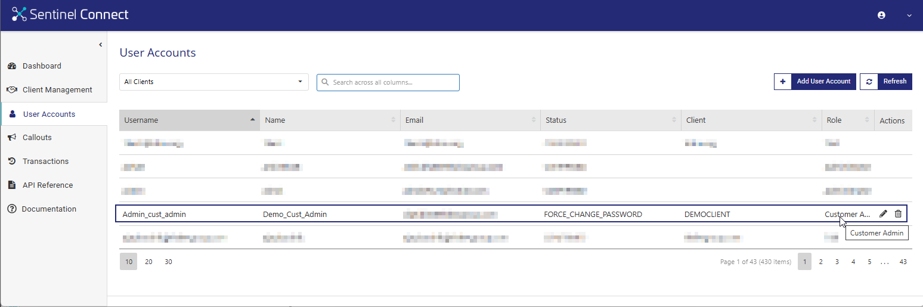Go to Client Management section
The width and height of the screenshot is (923, 307).
point(57,90)
